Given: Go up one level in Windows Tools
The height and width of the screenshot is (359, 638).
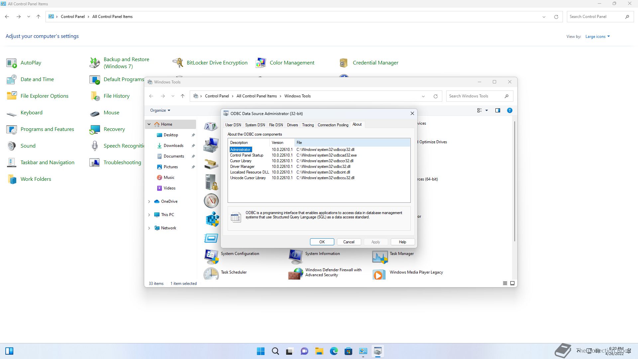Looking at the screenshot, I should pos(182,96).
